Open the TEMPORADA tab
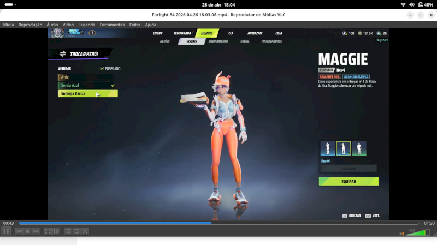This screenshot has height=245, width=437. pos(182,33)
